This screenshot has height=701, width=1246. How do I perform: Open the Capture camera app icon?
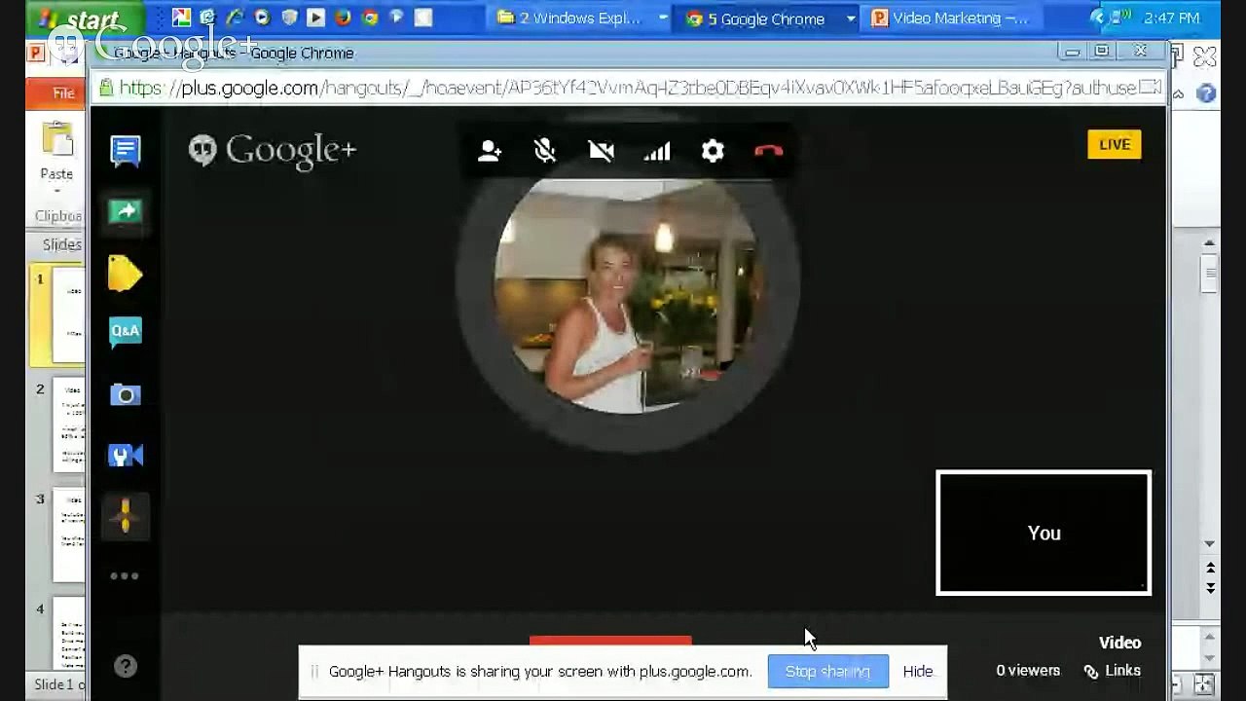click(x=126, y=394)
